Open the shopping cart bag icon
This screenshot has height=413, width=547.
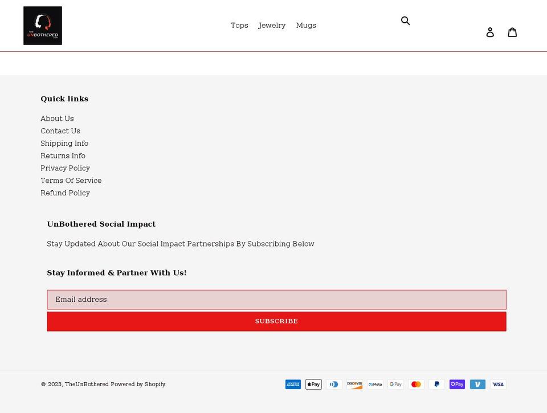(x=512, y=32)
